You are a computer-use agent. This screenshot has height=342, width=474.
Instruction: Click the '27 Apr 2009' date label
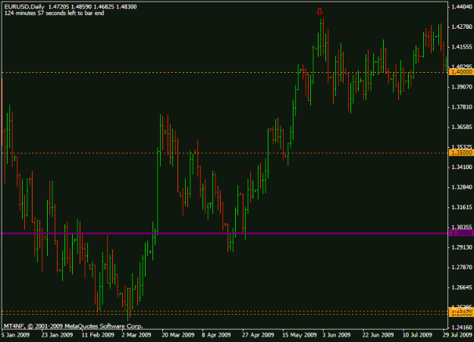(x=258, y=334)
